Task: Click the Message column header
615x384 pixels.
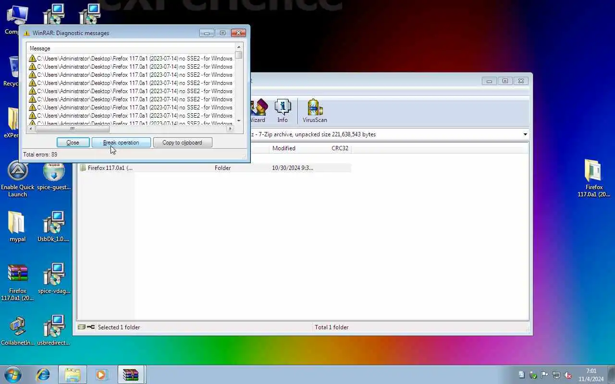Action: click(x=131, y=48)
